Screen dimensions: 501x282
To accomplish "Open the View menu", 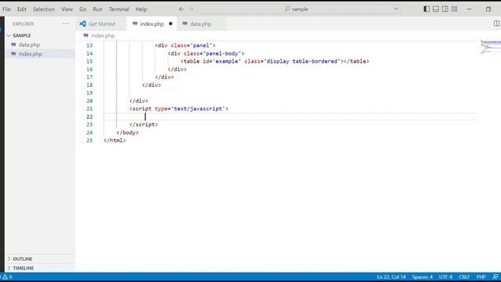I will pos(67,9).
